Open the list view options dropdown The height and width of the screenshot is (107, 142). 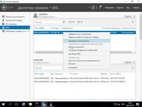pos(71,22)
